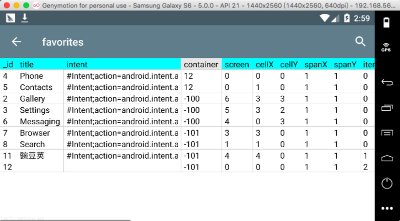Click the _id cell showing 12

tap(7, 167)
